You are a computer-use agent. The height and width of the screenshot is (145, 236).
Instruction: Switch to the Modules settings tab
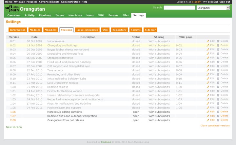35,30
